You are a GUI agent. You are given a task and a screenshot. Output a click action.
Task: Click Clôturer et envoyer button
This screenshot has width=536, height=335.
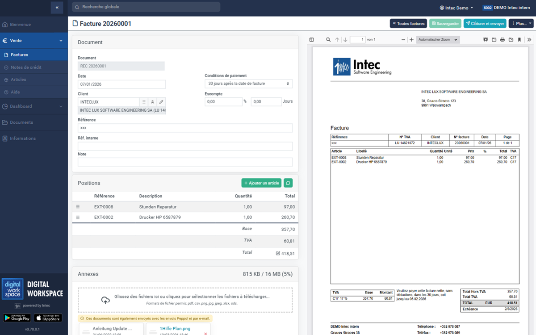click(x=485, y=24)
